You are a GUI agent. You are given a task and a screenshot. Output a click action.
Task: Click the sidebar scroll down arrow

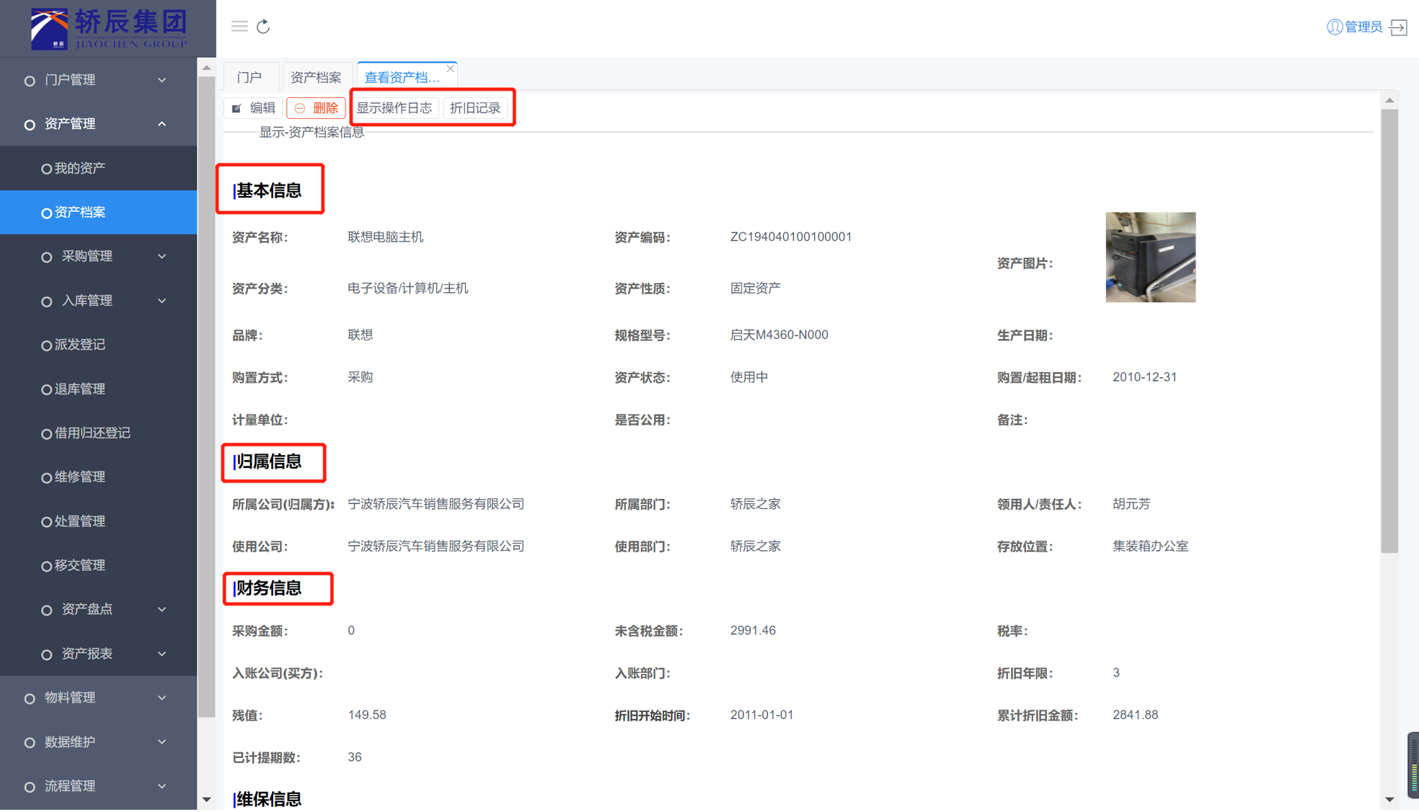(x=207, y=799)
